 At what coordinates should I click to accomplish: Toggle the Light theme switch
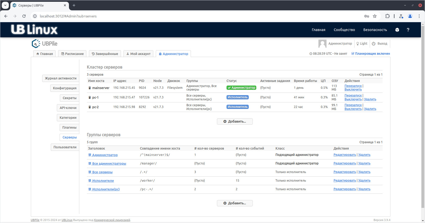[x=362, y=44]
